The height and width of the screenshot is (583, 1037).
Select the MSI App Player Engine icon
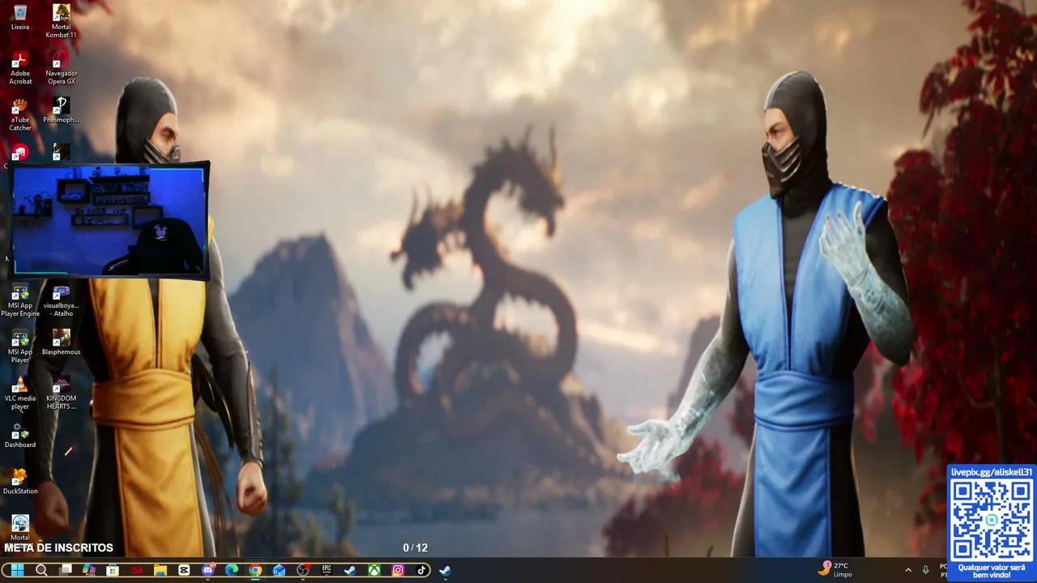[x=20, y=300]
